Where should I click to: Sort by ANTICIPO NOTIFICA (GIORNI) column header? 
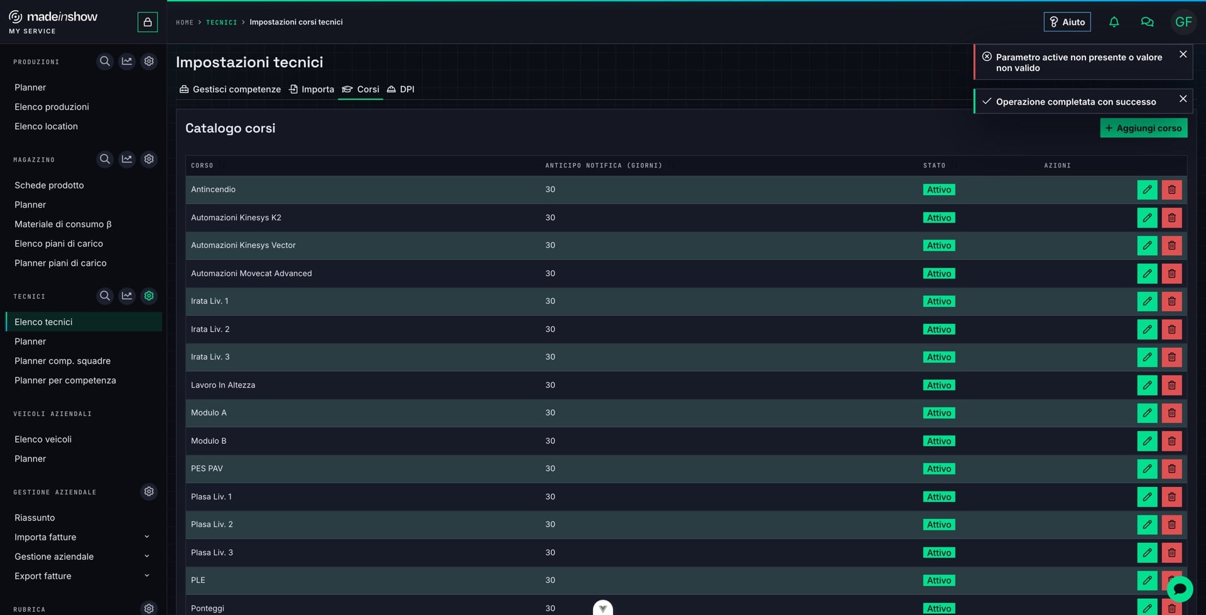(604, 166)
